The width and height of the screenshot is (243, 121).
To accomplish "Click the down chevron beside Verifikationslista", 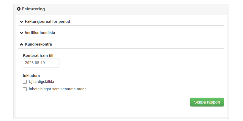I will (x=21, y=33).
